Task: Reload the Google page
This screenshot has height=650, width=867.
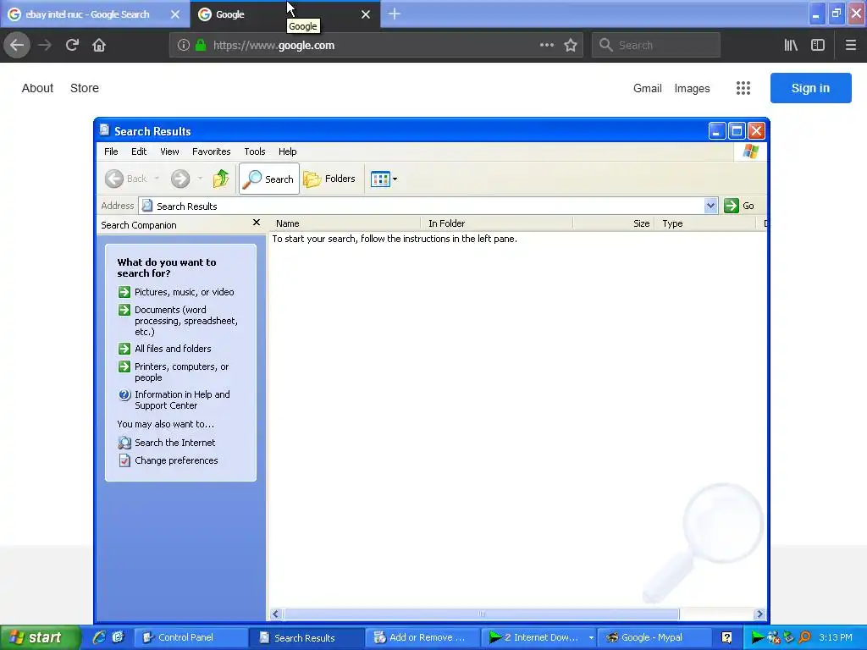Action: 72,45
